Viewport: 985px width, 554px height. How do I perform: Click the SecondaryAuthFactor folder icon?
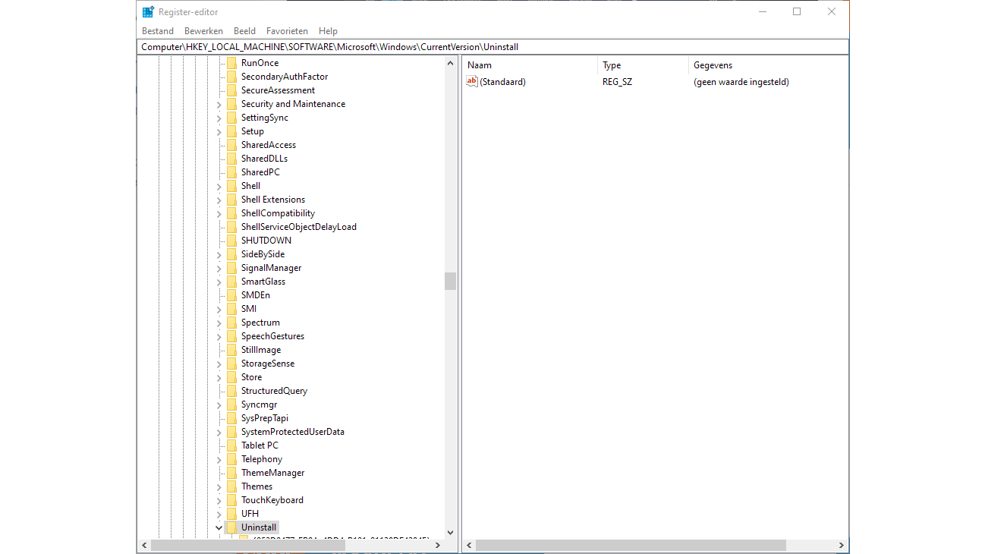pos(232,77)
